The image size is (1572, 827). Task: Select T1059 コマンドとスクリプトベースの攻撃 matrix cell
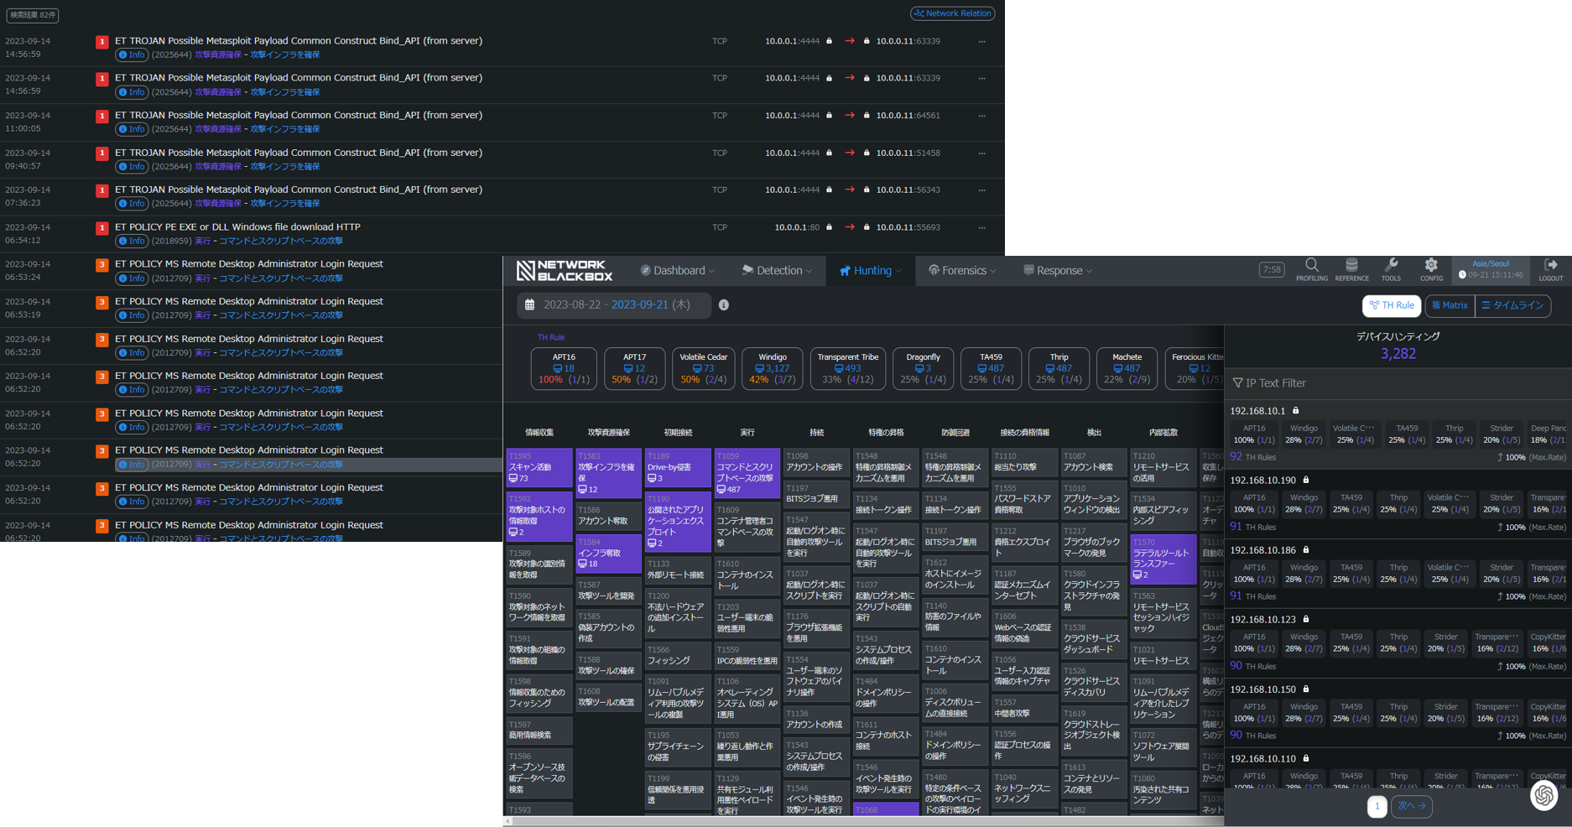pyautogui.click(x=747, y=472)
